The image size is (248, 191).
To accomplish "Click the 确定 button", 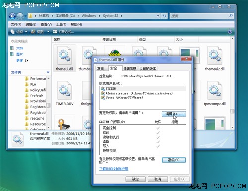I will 136,179.
